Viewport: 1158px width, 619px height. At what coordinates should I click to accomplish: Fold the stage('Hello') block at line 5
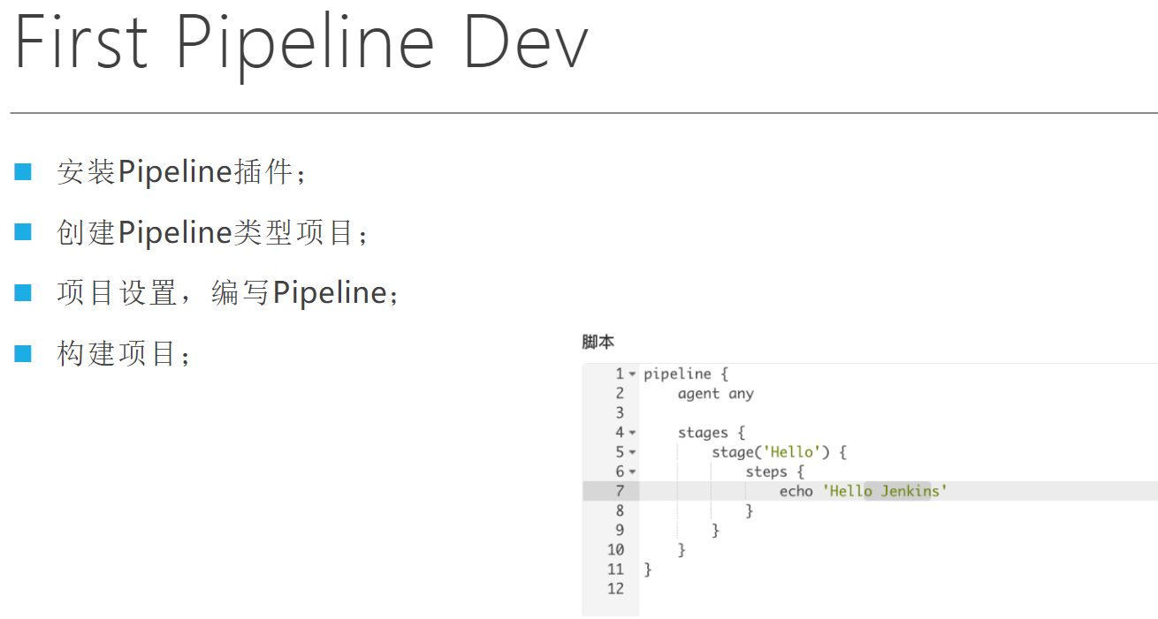click(632, 452)
